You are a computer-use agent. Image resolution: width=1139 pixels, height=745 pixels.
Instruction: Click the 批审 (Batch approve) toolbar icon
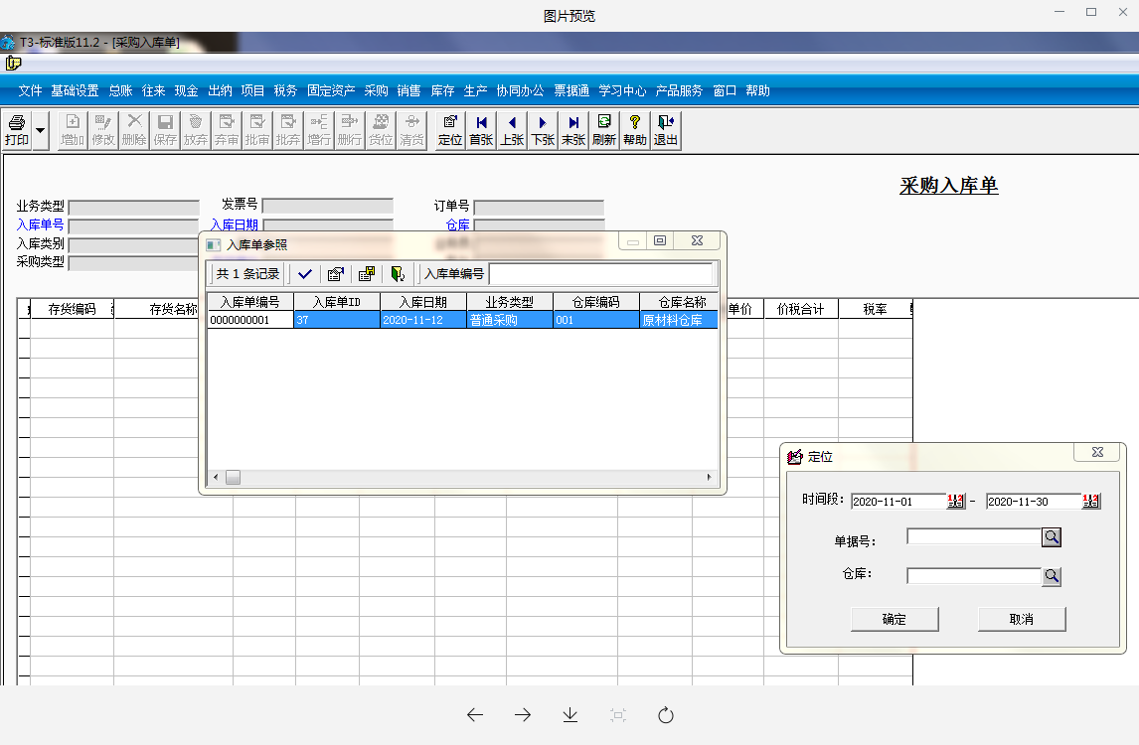[x=257, y=131]
